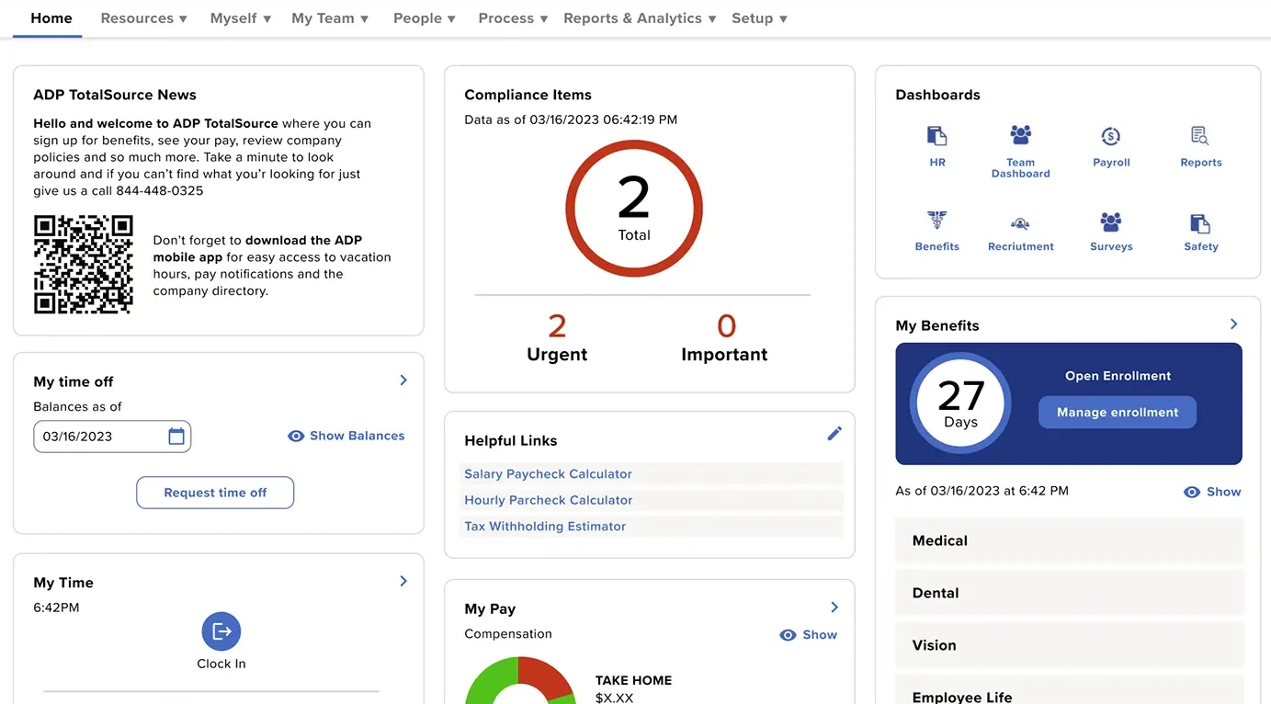Click the Clock In icon
Screen dimensions: 1271x704
click(221, 631)
